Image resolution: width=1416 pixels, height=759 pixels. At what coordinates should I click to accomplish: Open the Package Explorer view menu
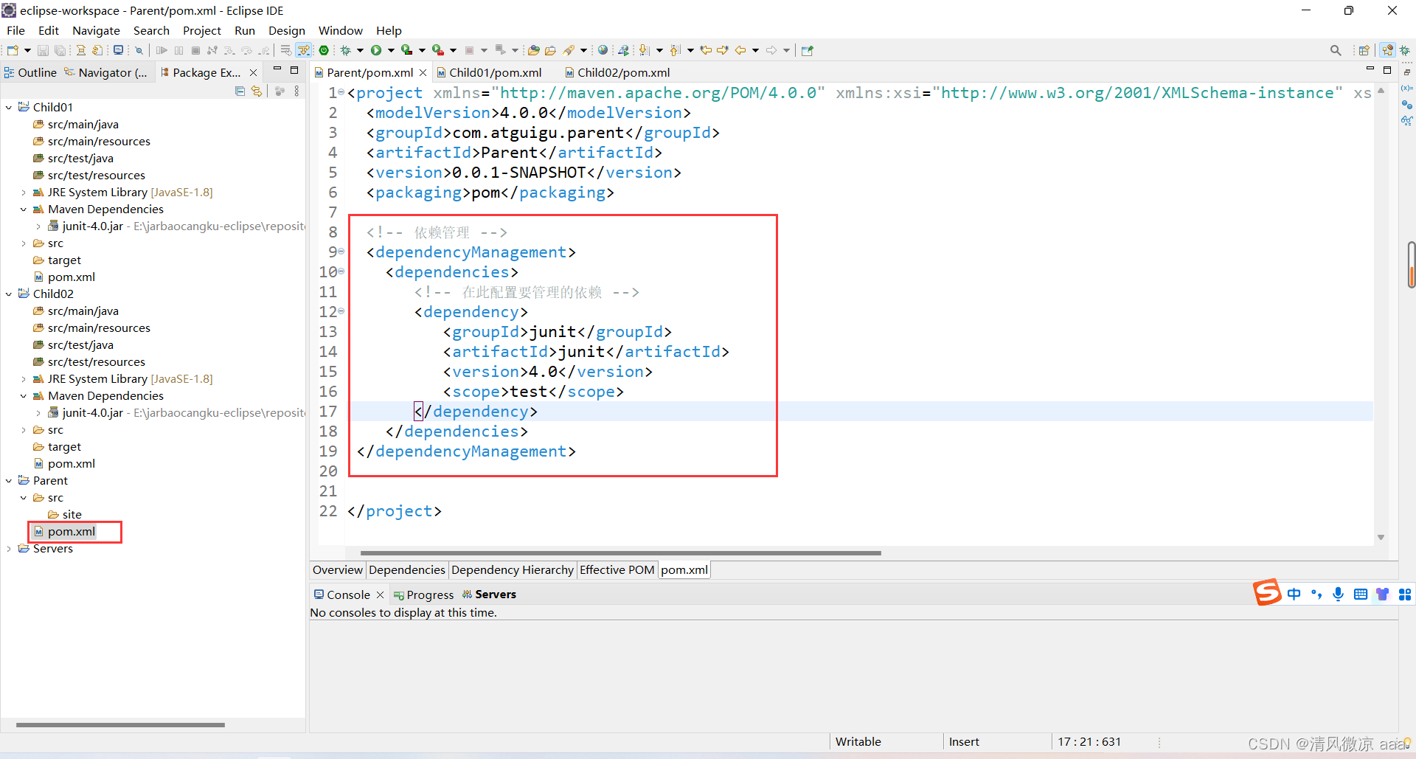tap(296, 91)
